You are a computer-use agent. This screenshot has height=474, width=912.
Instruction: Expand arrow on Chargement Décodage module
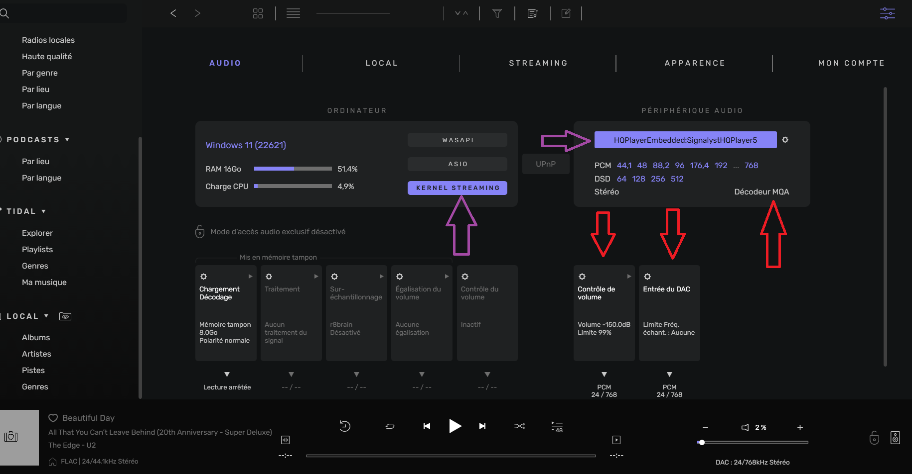click(251, 277)
